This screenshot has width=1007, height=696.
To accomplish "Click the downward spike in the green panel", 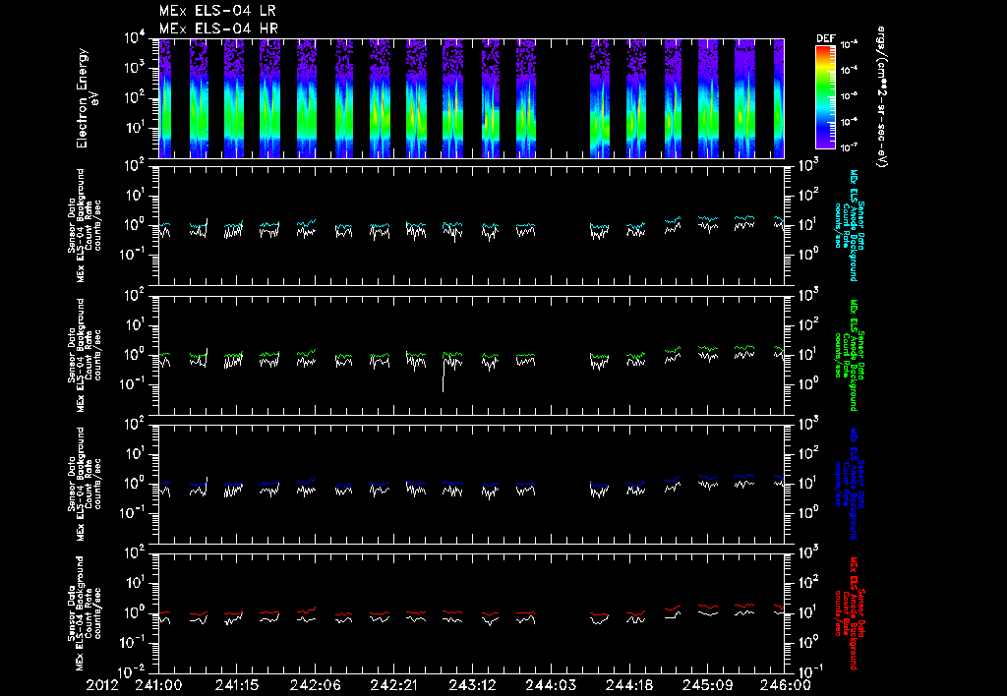I will (444, 376).
